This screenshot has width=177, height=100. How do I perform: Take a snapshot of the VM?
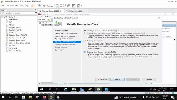click(x=45, y=6)
